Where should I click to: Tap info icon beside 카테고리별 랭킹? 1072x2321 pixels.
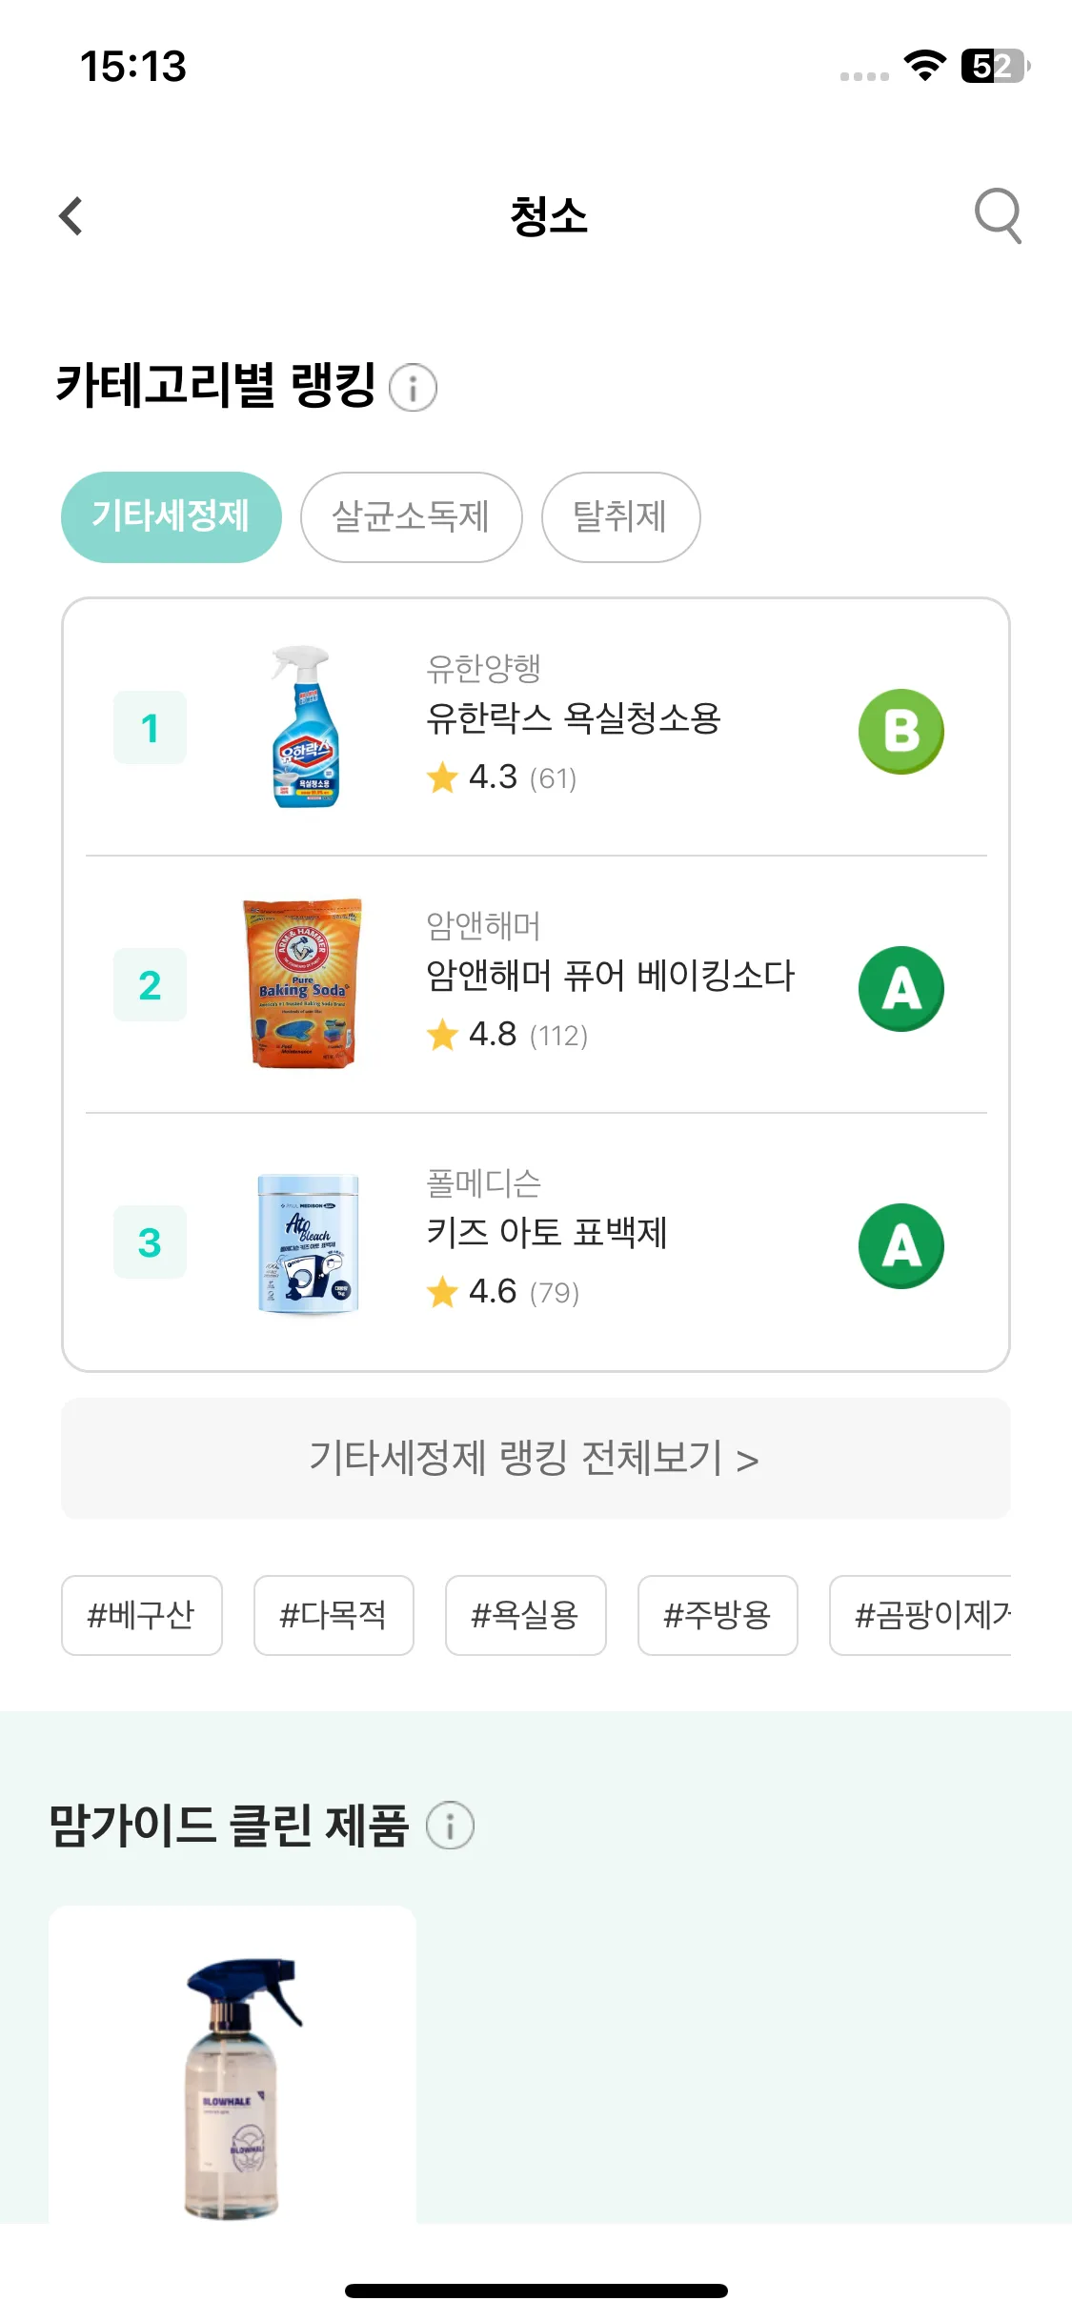414,388
